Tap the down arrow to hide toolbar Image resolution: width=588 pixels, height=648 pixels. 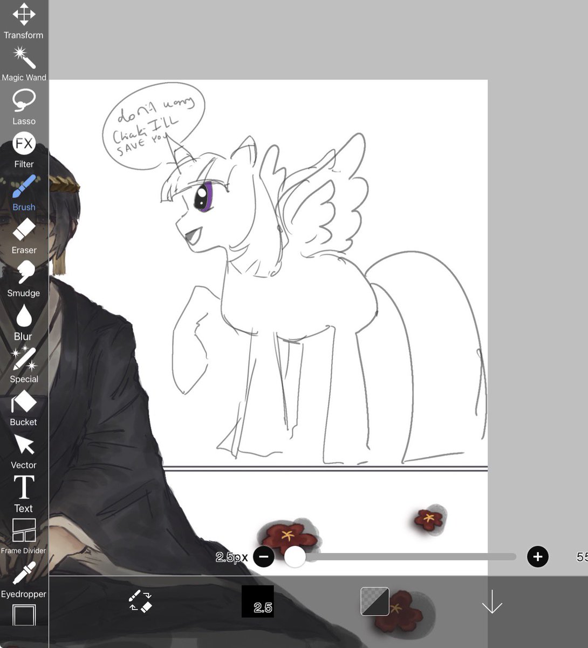coord(492,602)
